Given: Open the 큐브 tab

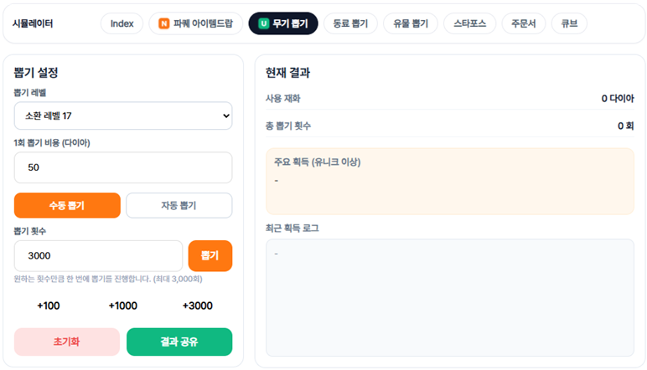Looking at the screenshot, I should (x=569, y=23).
